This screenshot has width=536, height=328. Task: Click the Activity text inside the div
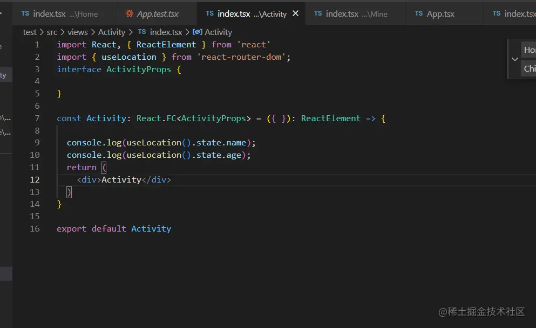[x=121, y=180]
